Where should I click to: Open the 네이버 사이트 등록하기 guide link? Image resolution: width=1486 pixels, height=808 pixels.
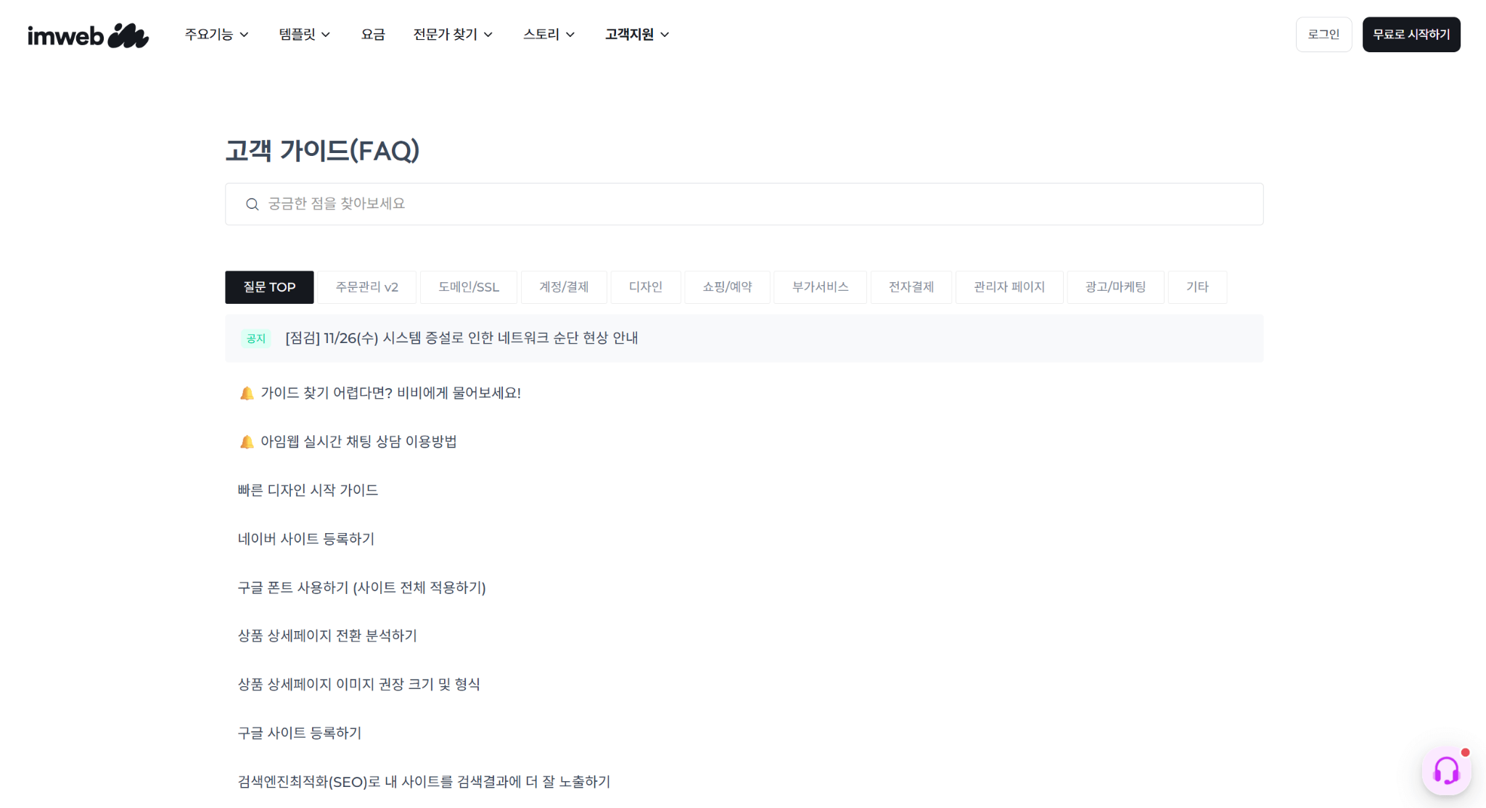305,538
